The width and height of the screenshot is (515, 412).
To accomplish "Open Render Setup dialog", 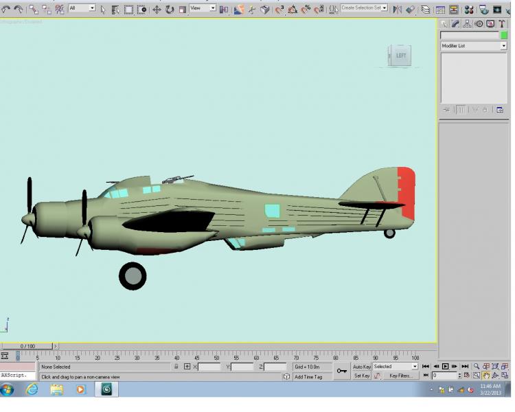I will click(484, 10).
